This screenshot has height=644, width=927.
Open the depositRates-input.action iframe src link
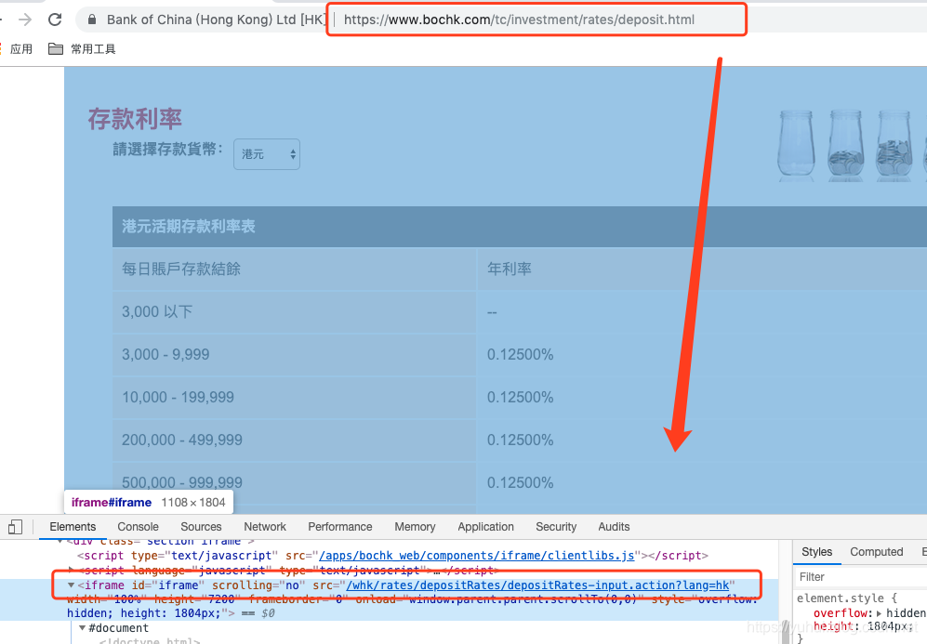pyautogui.click(x=538, y=585)
